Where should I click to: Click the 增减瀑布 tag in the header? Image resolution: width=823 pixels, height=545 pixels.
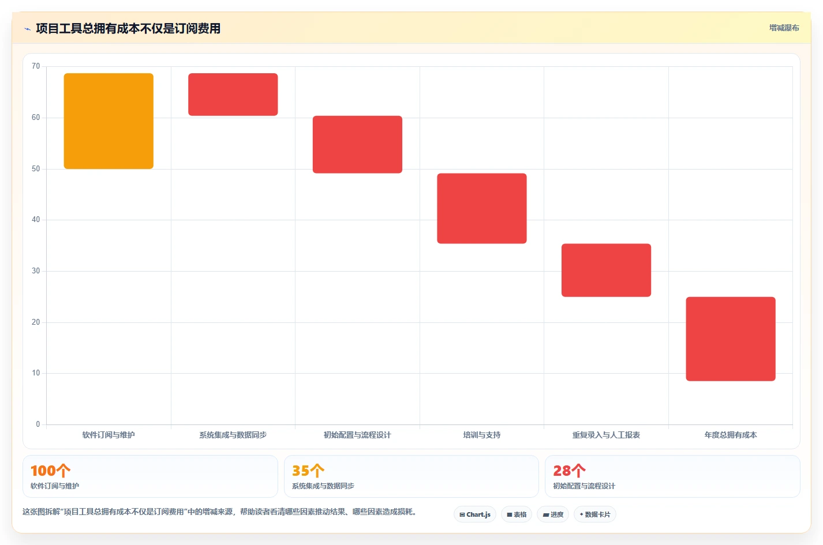(784, 28)
